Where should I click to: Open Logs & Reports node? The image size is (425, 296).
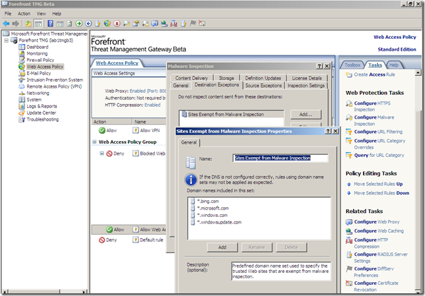(42, 106)
